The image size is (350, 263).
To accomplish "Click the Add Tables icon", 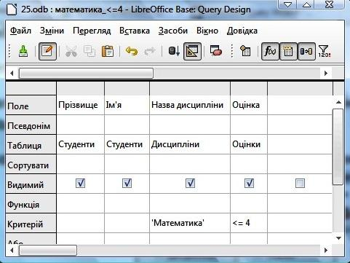I will (x=245, y=51).
